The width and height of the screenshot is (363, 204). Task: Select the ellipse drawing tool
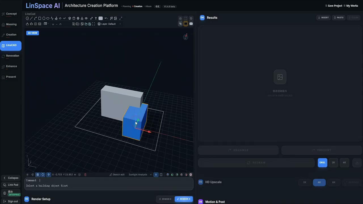pos(48,18)
